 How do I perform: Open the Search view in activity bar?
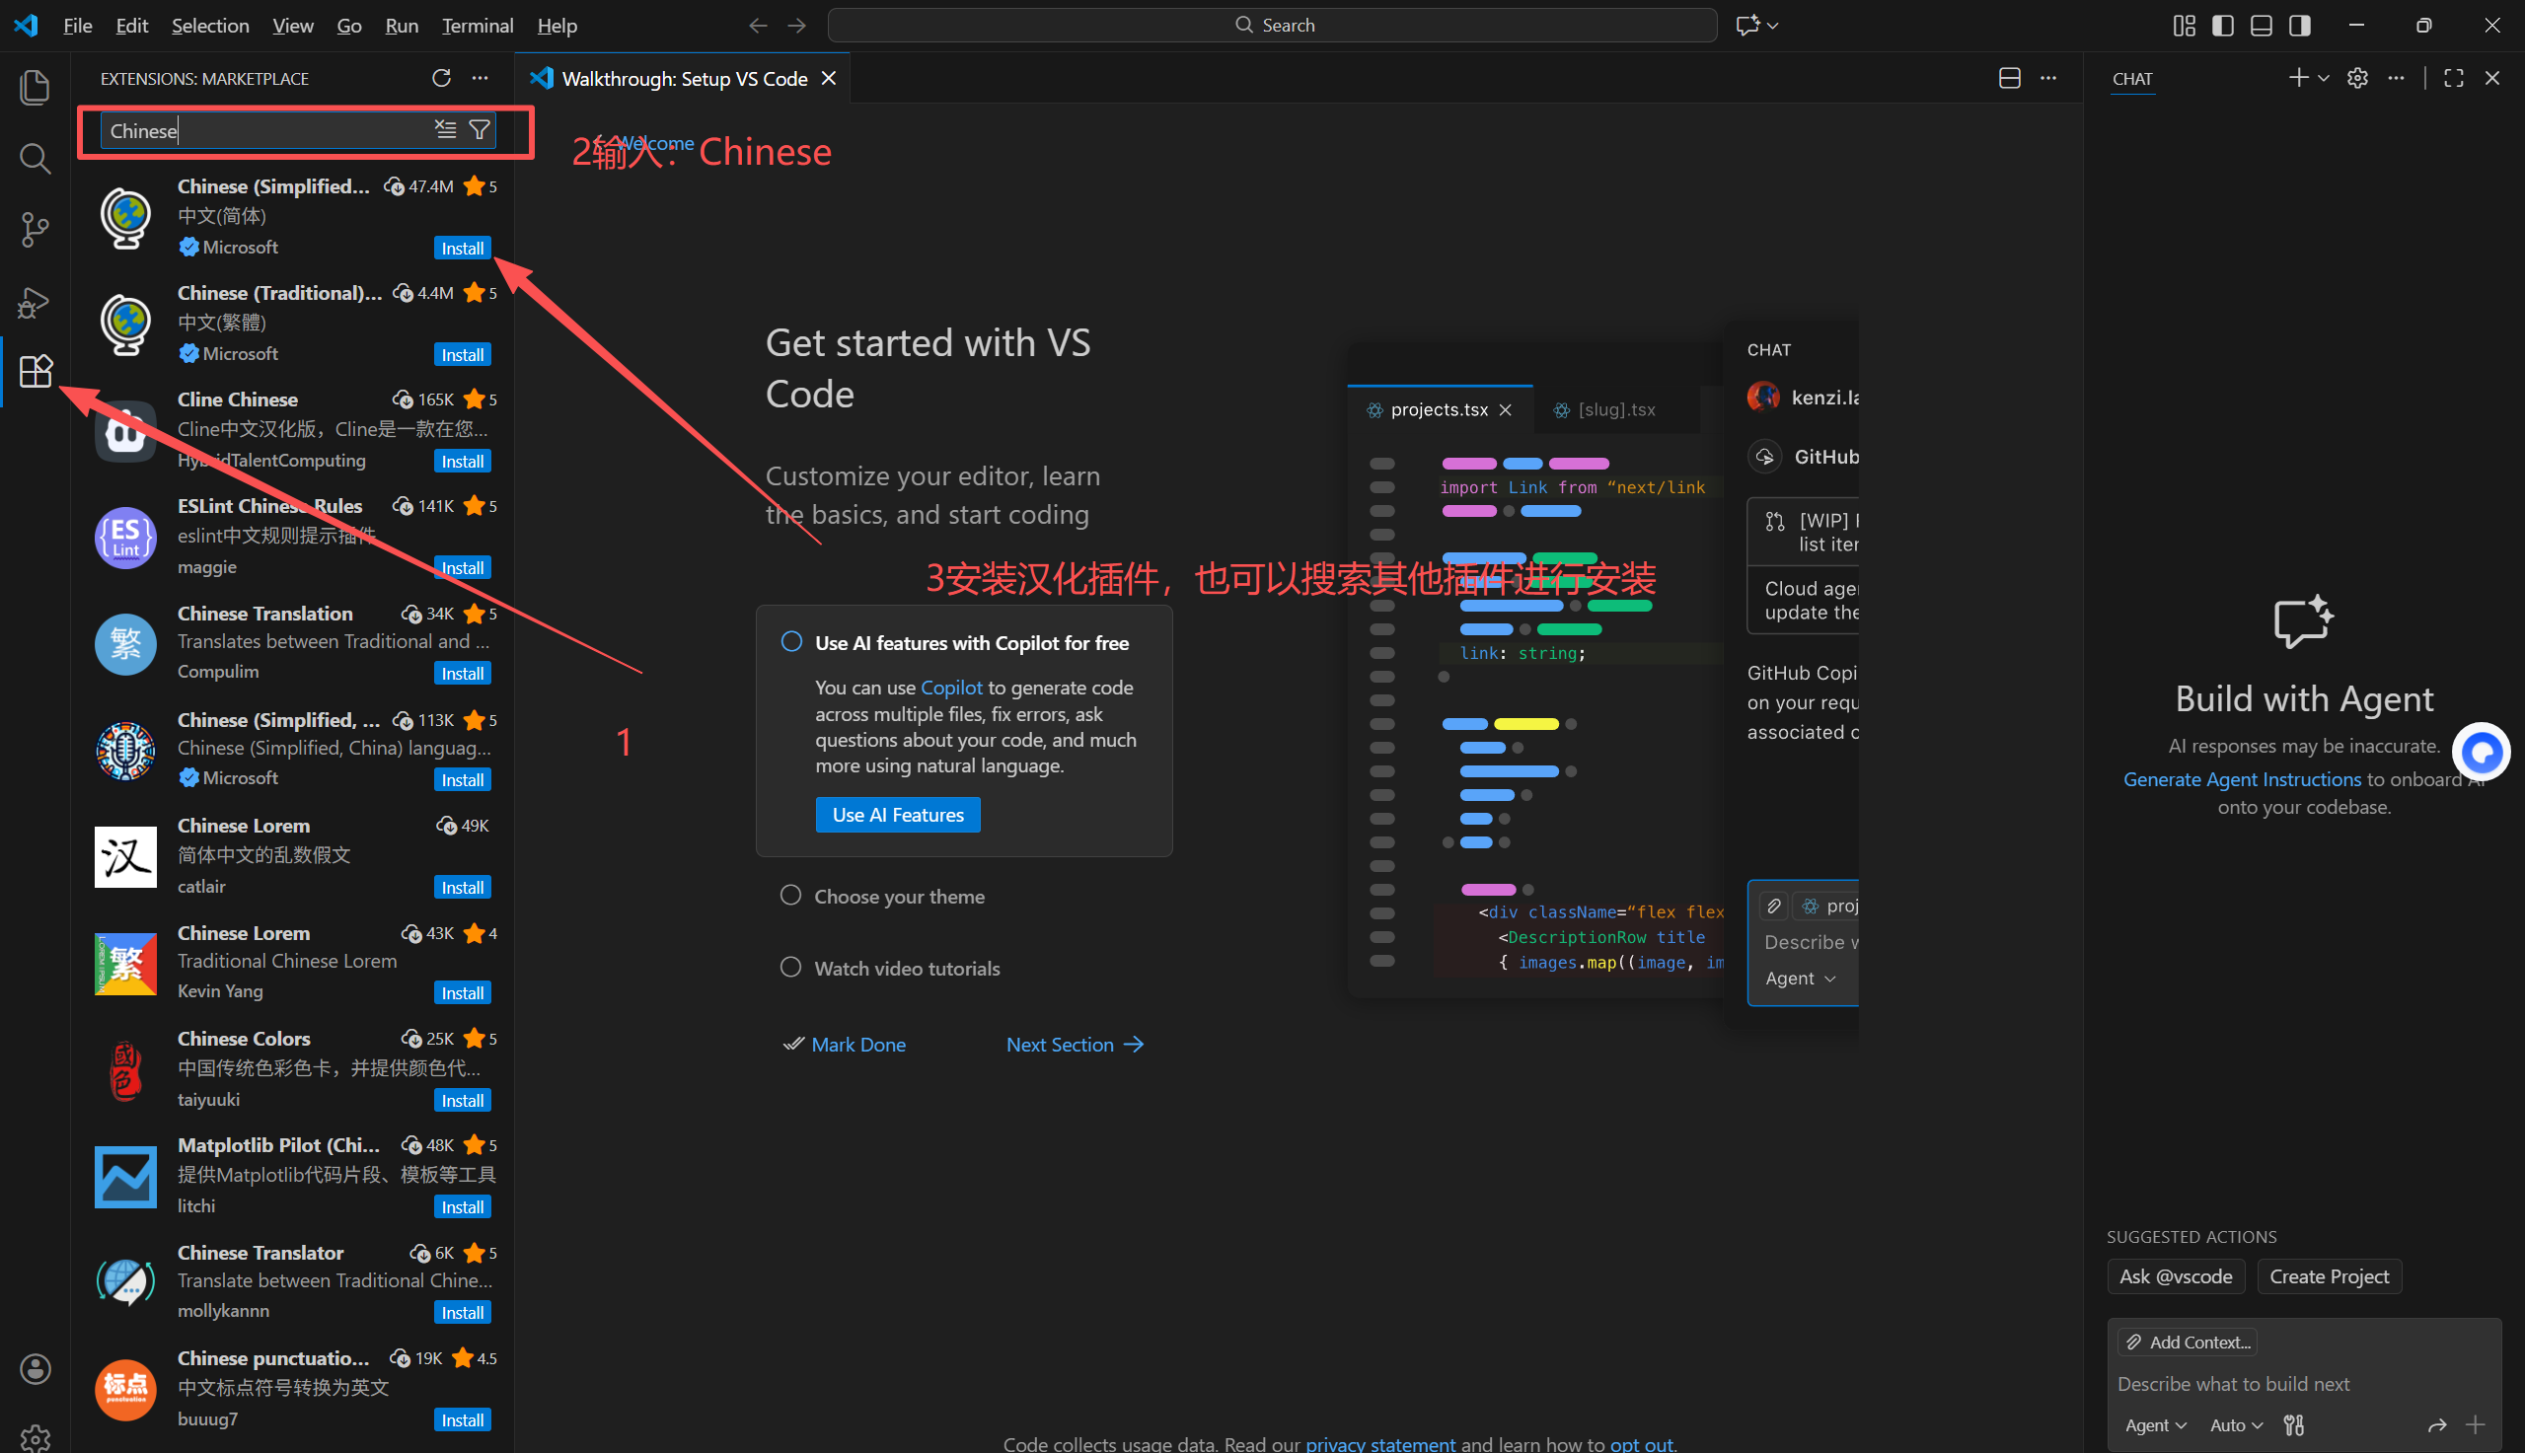(35, 159)
